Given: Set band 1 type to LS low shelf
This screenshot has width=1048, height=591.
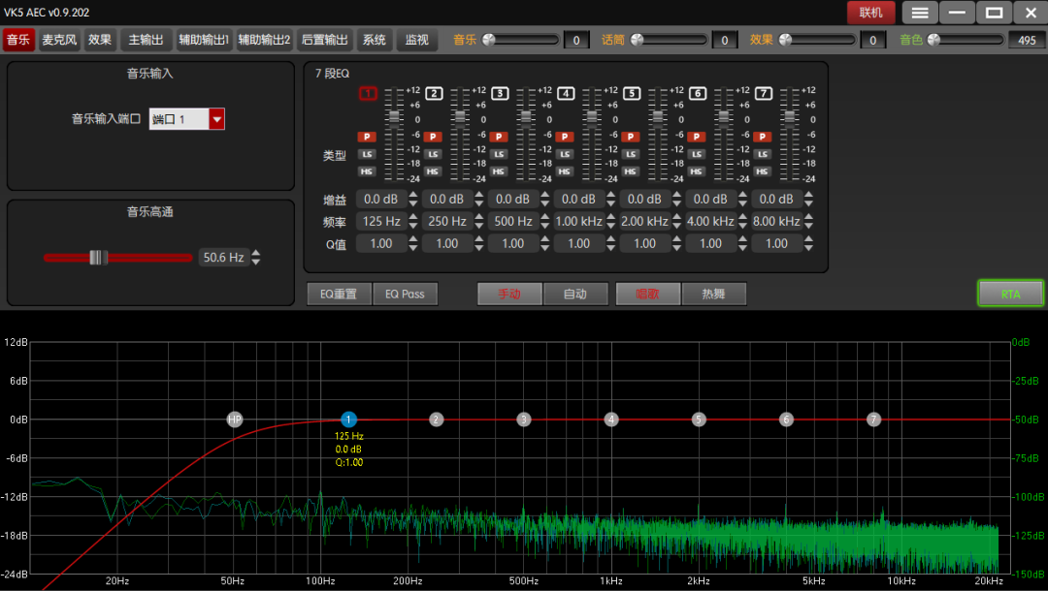Looking at the screenshot, I should (366, 154).
